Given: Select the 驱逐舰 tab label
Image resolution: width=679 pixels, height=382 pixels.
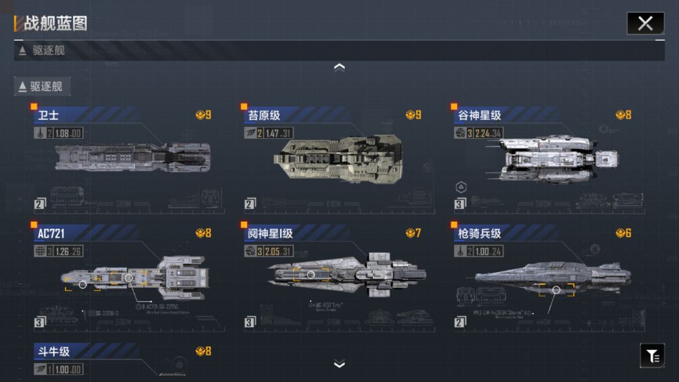Looking at the screenshot, I should [x=43, y=87].
